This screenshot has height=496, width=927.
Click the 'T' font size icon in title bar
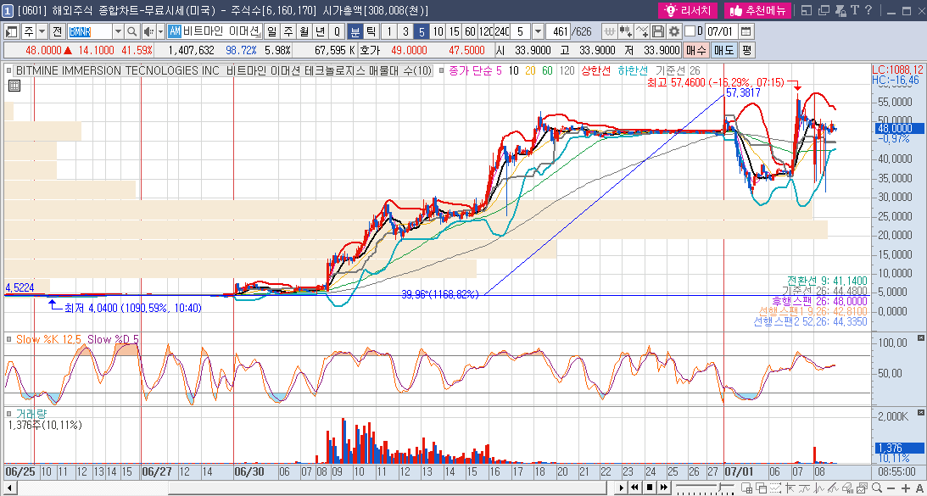(854, 10)
